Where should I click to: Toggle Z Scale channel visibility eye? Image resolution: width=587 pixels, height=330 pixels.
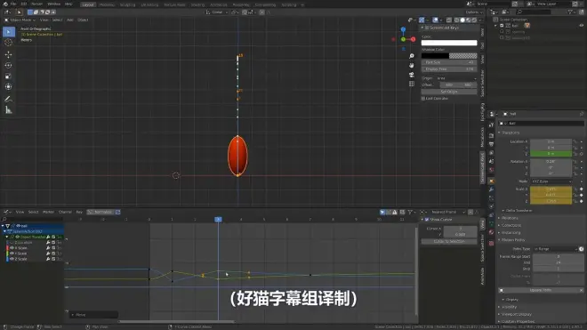tap(12, 259)
